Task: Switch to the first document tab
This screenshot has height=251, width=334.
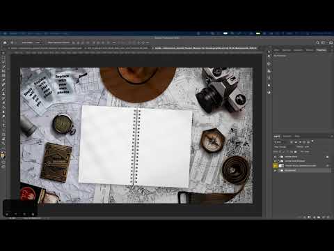Action: pyautogui.click(x=47, y=48)
